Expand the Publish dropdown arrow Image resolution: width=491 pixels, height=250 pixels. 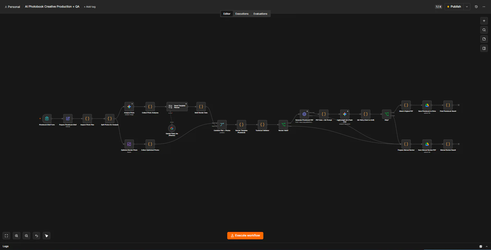pyautogui.click(x=467, y=7)
